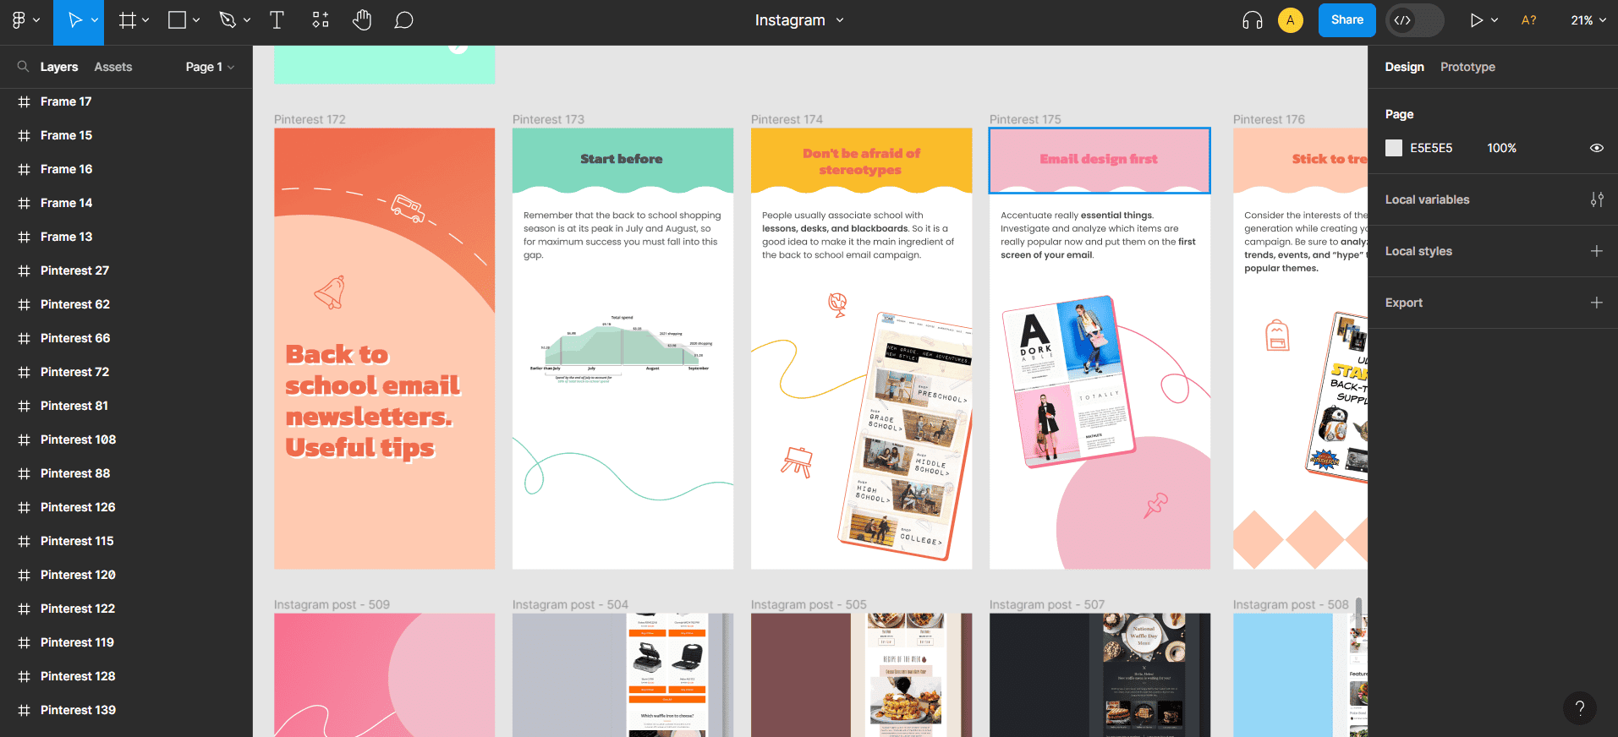This screenshot has height=737, width=1618.
Task: Click frame icon beside Frame 17 layer
Action: (24, 101)
